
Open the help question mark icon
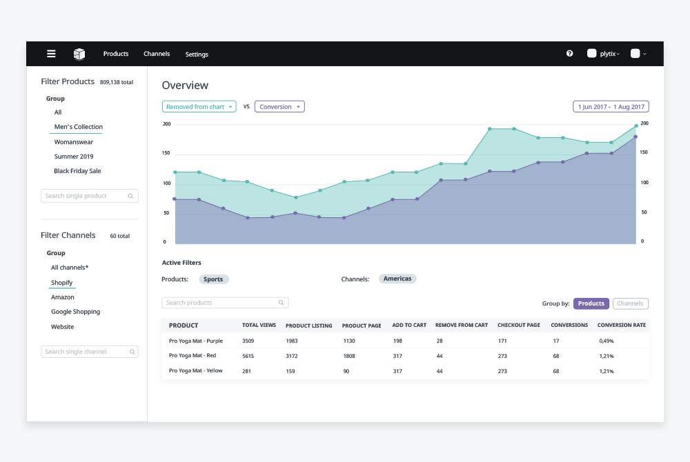[569, 54]
